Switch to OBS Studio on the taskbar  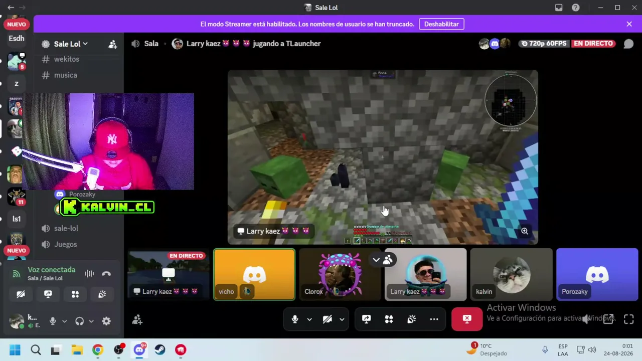(x=119, y=350)
